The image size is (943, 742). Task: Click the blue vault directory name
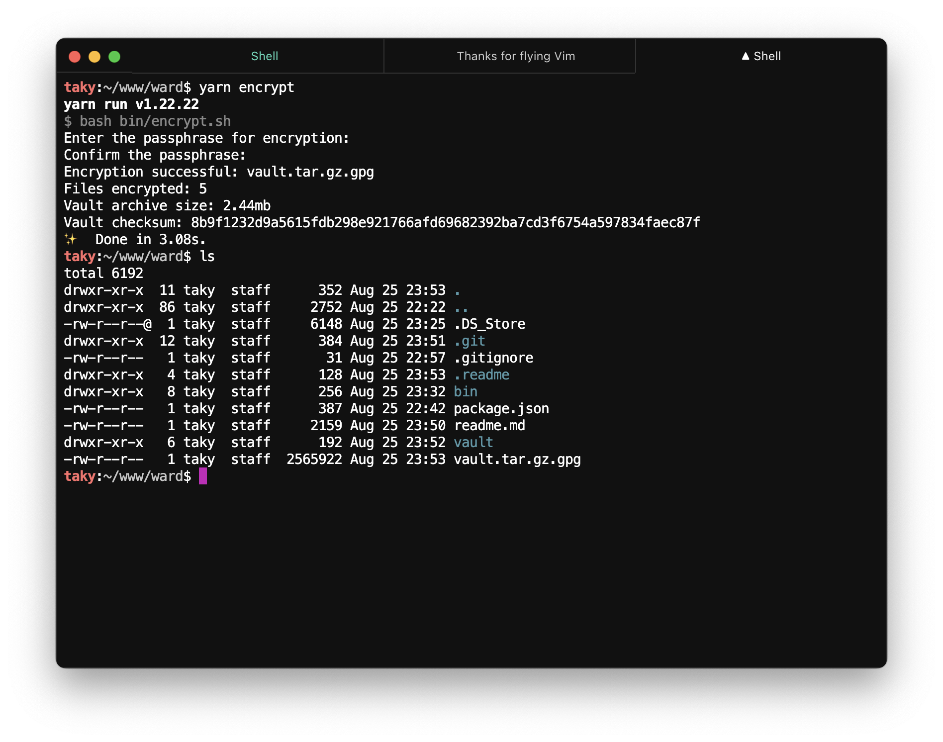[473, 443]
